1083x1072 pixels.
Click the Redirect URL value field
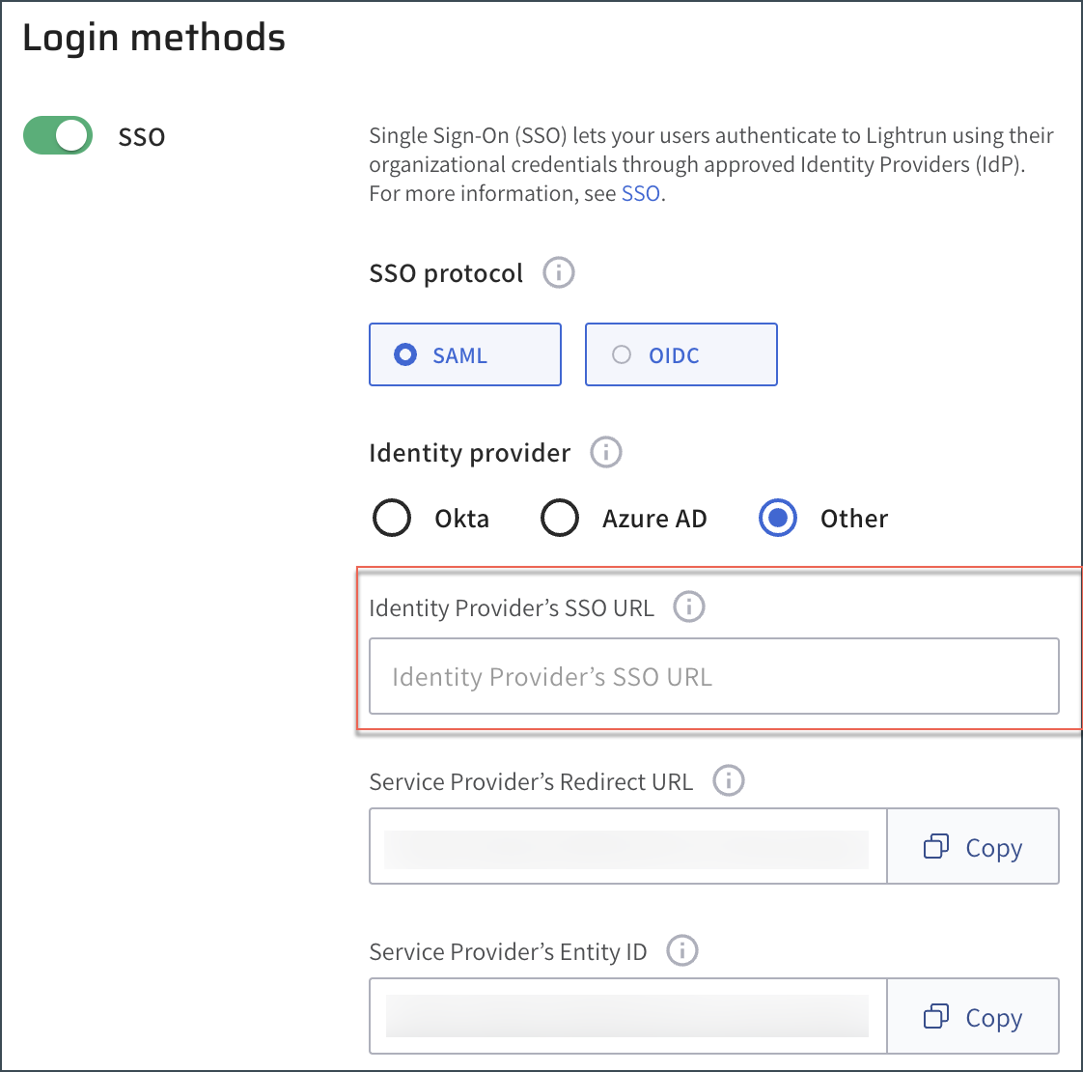[626, 847]
